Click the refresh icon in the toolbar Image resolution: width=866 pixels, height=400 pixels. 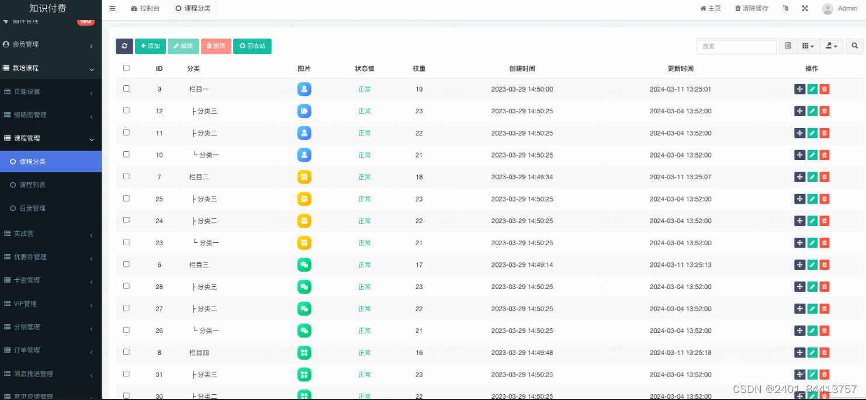tap(124, 46)
